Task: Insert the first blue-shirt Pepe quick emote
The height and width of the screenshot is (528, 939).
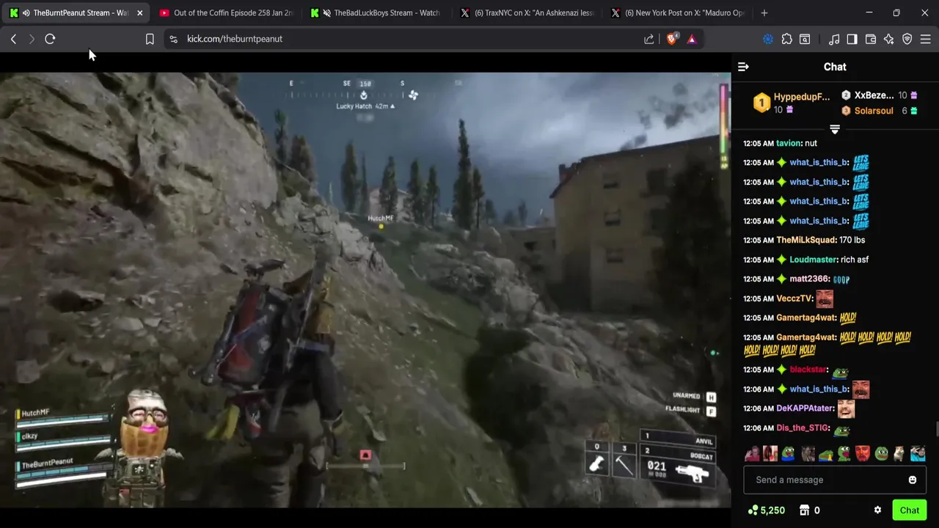Action: pos(789,454)
